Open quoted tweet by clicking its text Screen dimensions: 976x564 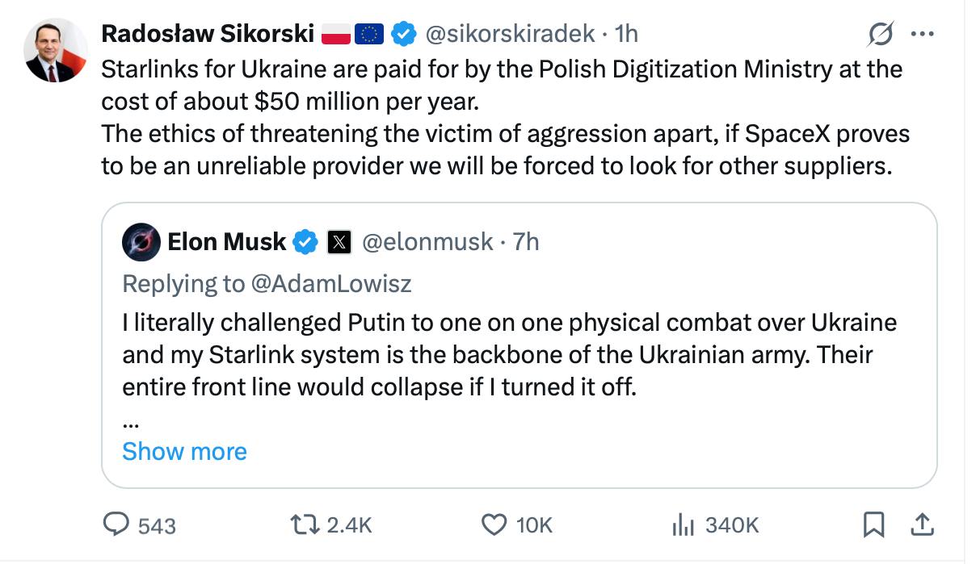(509, 355)
